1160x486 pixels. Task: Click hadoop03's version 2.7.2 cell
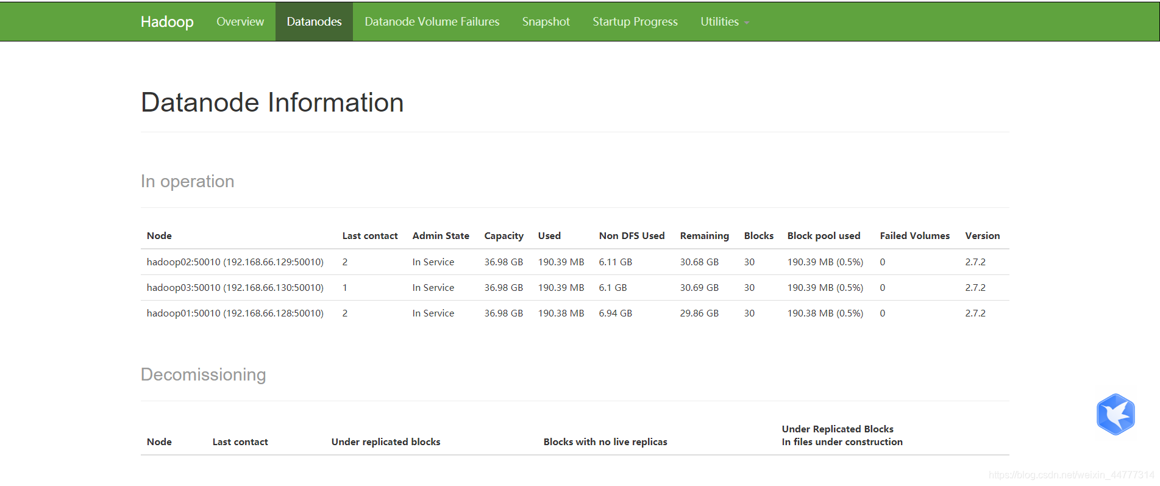click(975, 287)
